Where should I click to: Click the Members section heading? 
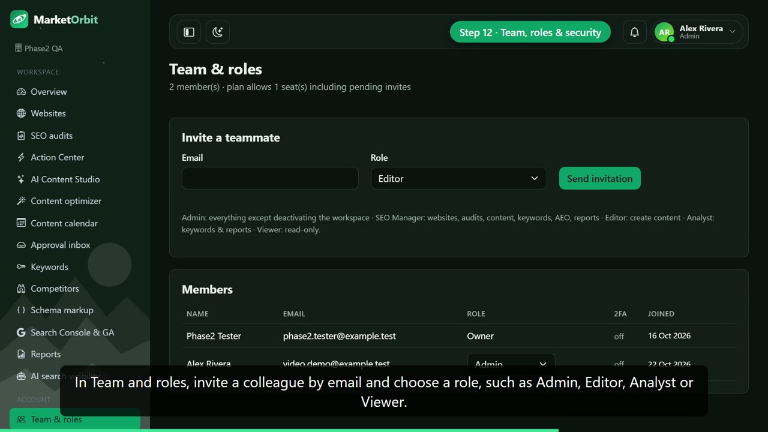click(207, 289)
